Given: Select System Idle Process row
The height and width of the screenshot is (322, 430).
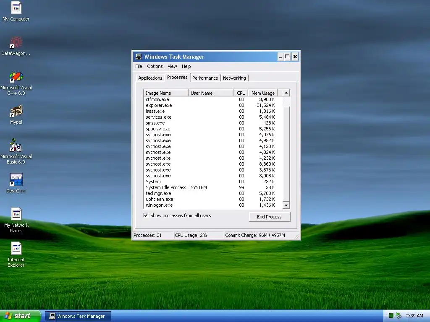Looking at the screenshot, I should click(x=213, y=187).
